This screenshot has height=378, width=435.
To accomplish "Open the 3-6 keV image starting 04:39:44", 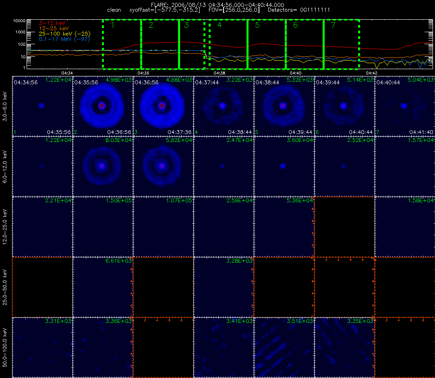I will pos(344,106).
